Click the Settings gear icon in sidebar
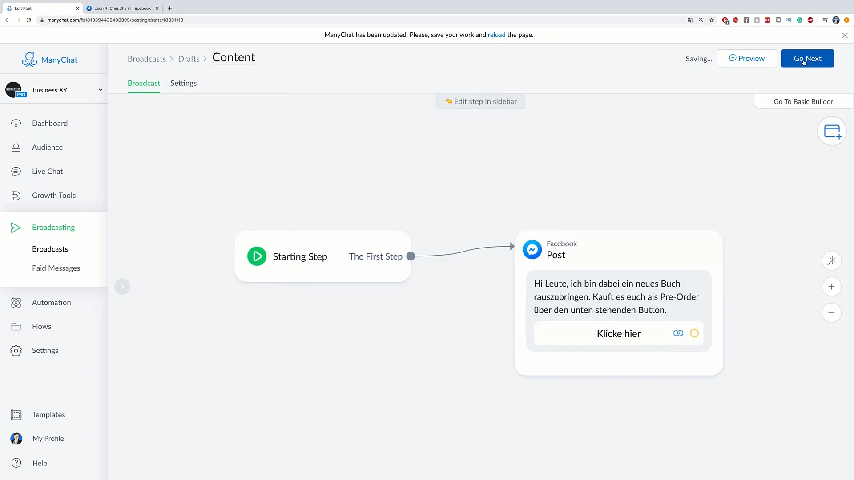Viewport: 854px width, 480px height. (16, 351)
